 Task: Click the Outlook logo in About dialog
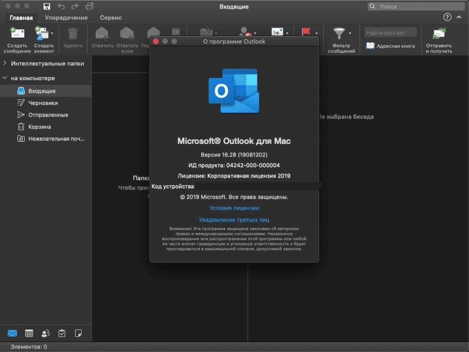(234, 91)
